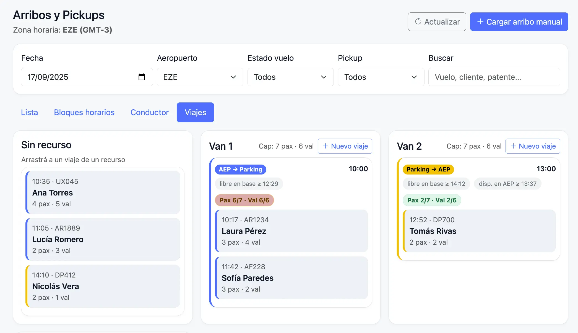This screenshot has width=578, height=333.
Task: Open the Bloques horarios tab
Action: [84, 112]
